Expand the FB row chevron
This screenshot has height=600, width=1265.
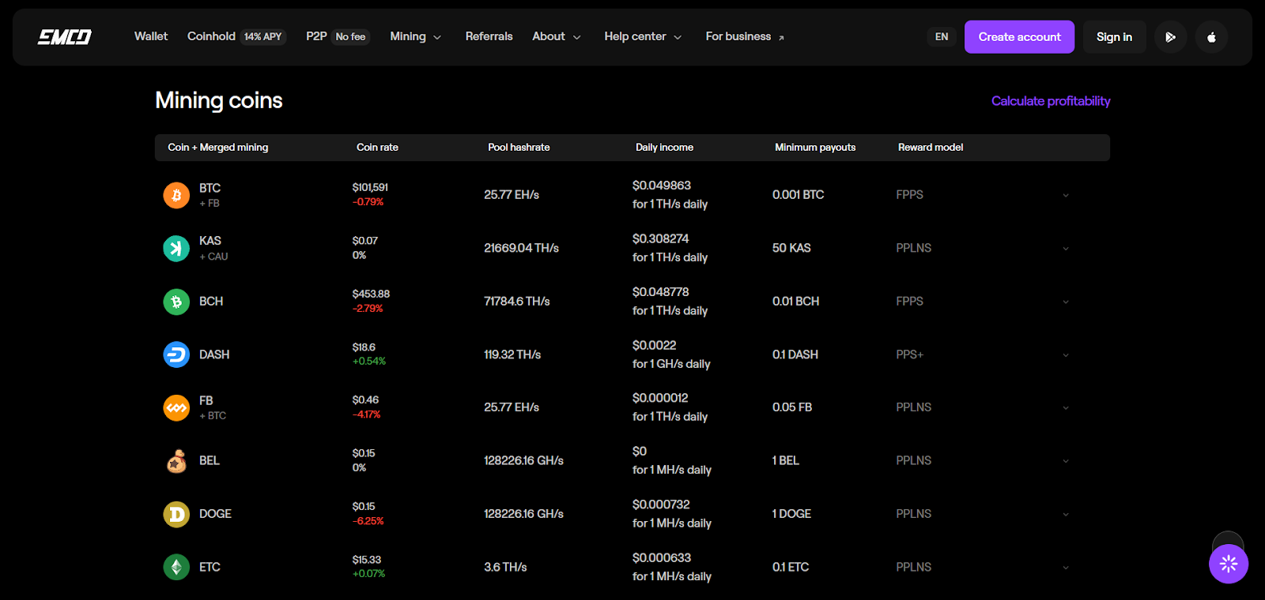click(x=1065, y=407)
